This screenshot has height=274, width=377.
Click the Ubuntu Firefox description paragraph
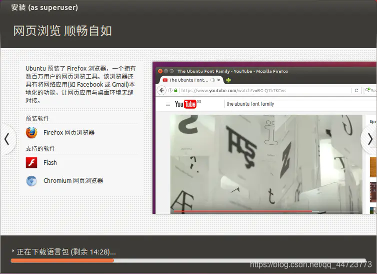pos(80,85)
